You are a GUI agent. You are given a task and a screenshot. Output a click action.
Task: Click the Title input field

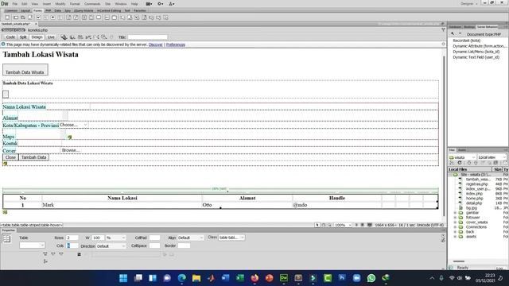pyautogui.click(x=148, y=37)
